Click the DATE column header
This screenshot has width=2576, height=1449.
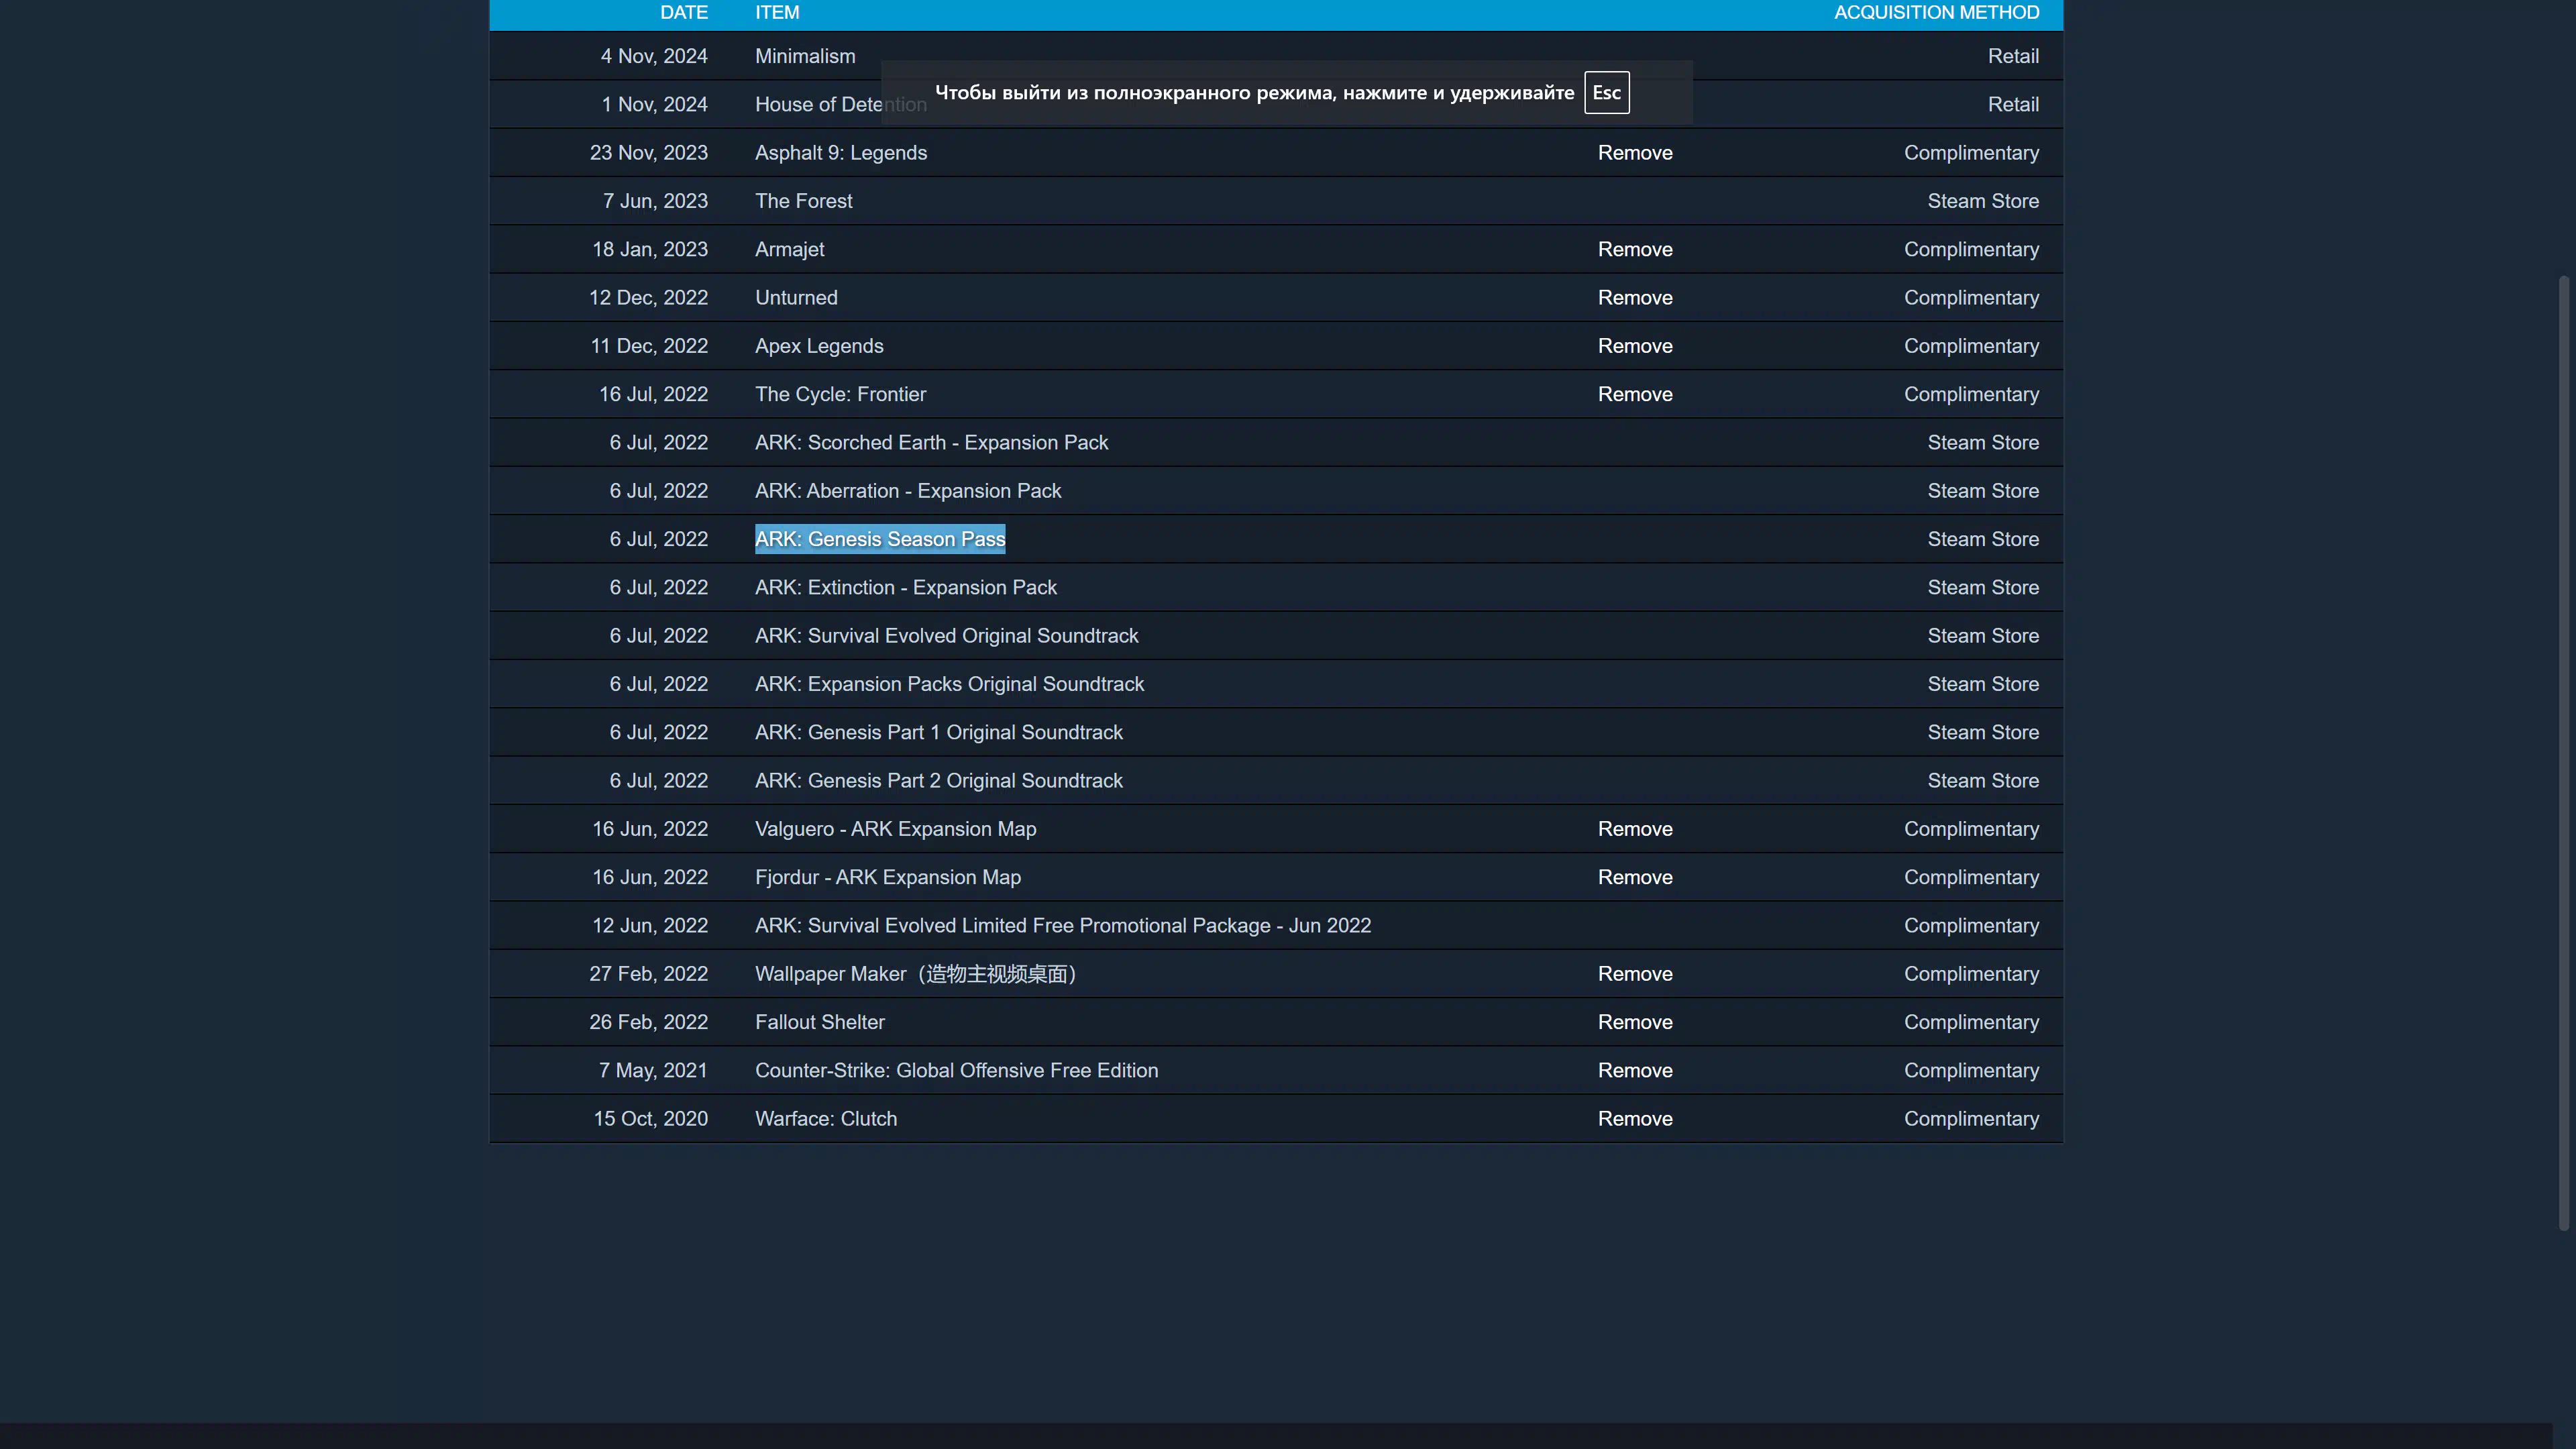point(684,13)
